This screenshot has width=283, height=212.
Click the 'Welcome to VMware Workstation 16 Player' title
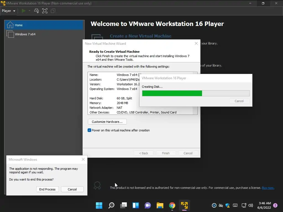pyautogui.click(x=157, y=24)
